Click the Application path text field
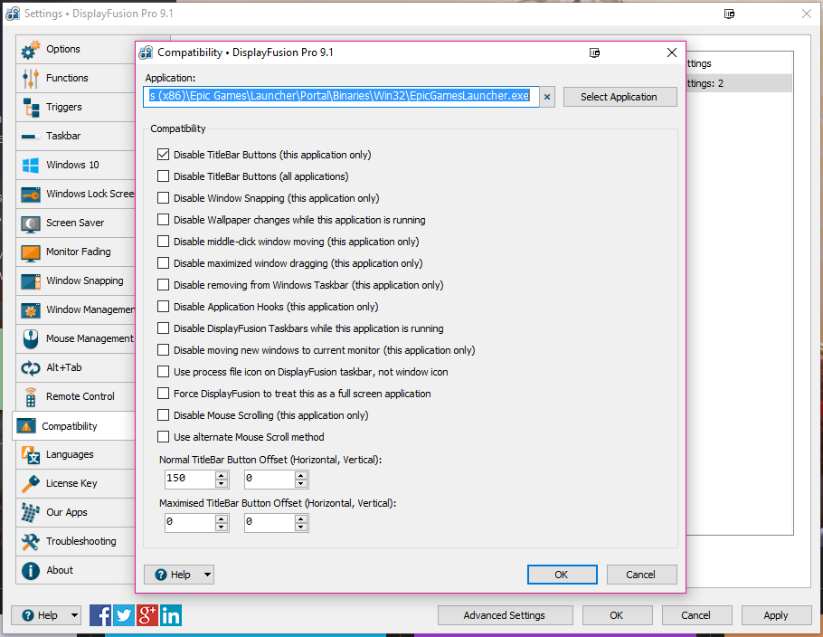 pyautogui.click(x=340, y=97)
